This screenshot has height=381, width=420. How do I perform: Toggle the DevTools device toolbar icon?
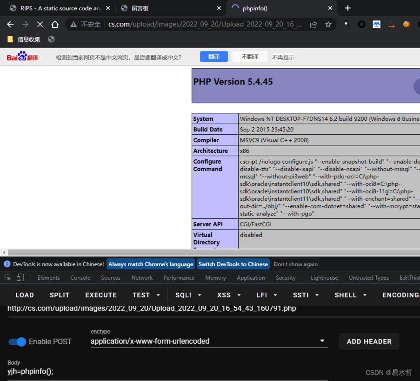tap(20, 278)
